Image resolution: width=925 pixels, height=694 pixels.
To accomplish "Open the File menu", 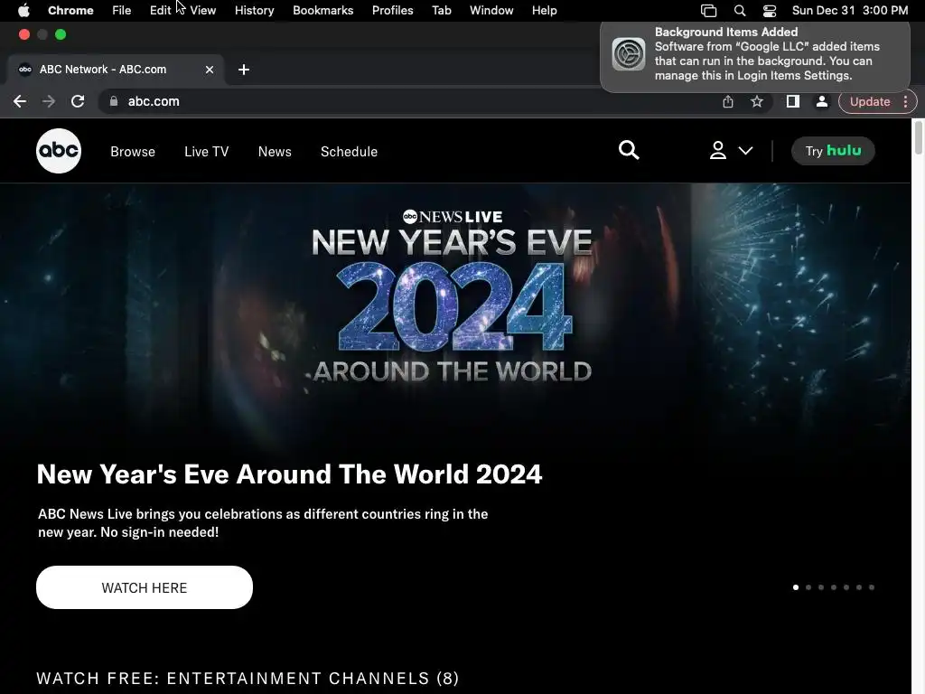I will coord(122,11).
